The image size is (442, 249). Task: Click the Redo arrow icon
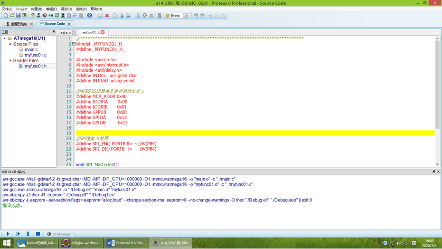click(x=202, y=16)
